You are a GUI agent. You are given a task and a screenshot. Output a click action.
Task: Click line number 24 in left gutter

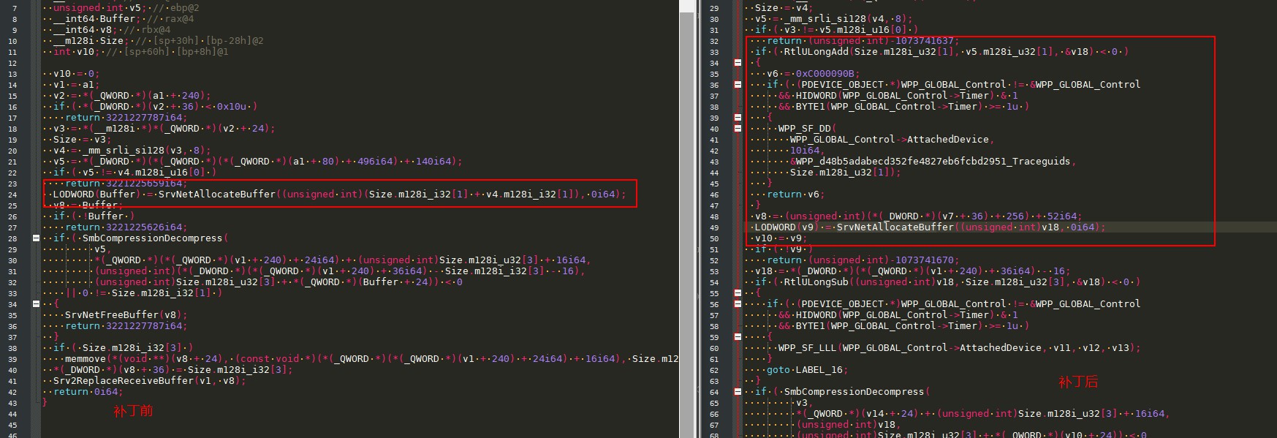point(12,195)
